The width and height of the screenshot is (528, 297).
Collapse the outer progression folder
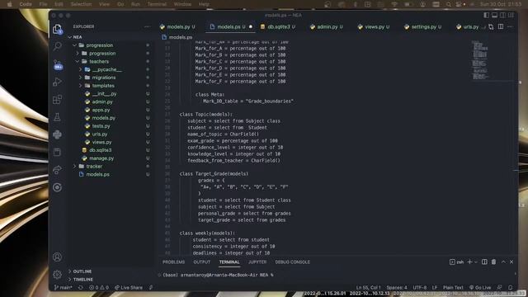75,45
